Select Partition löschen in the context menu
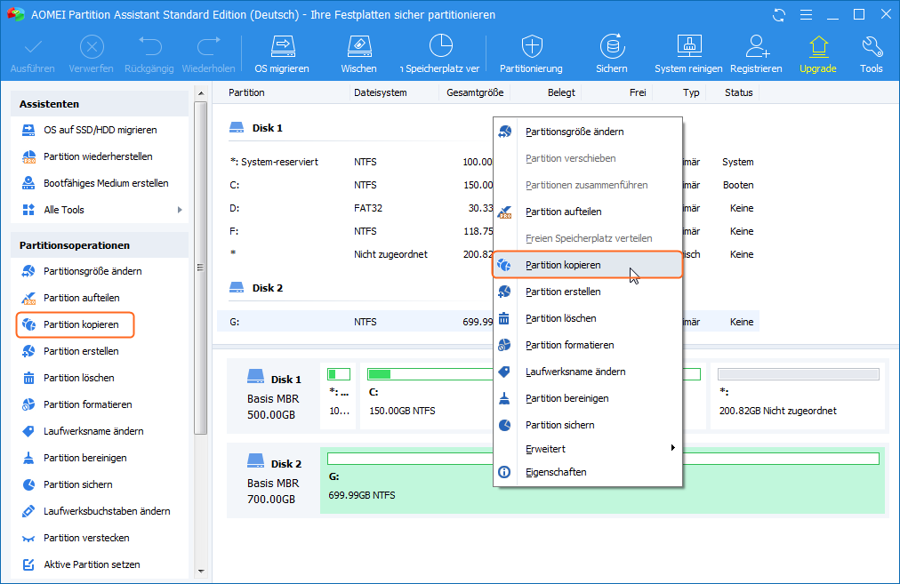Screen dimensions: 900x584 (588, 318)
